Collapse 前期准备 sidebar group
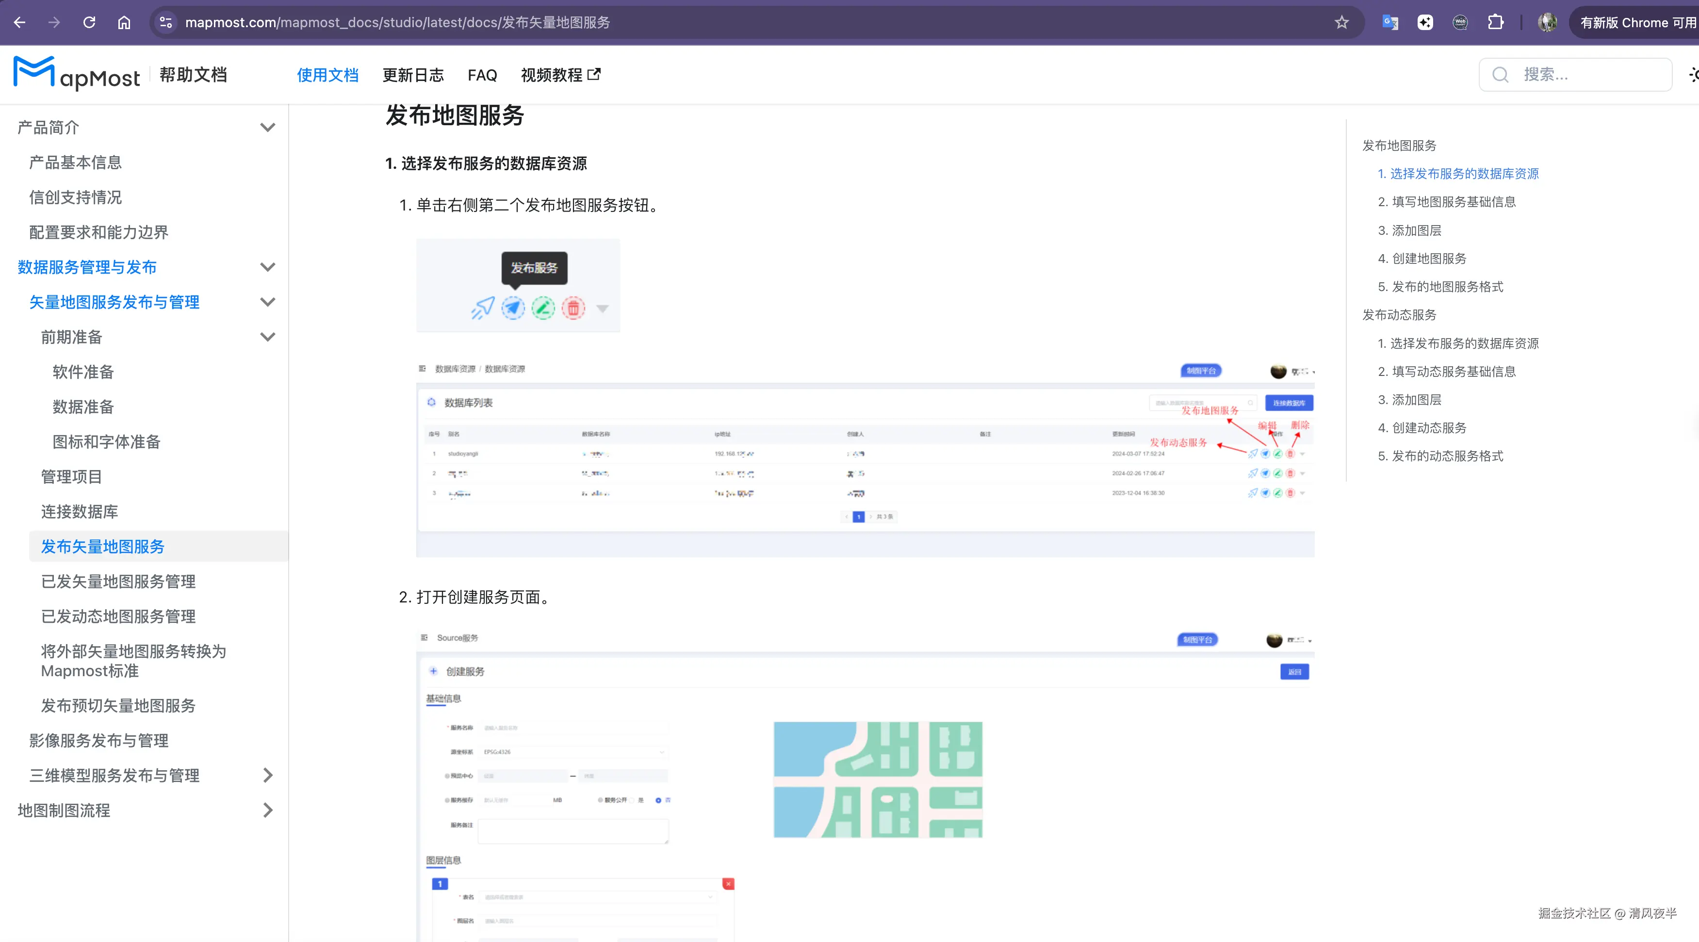The height and width of the screenshot is (942, 1699). coord(267,337)
